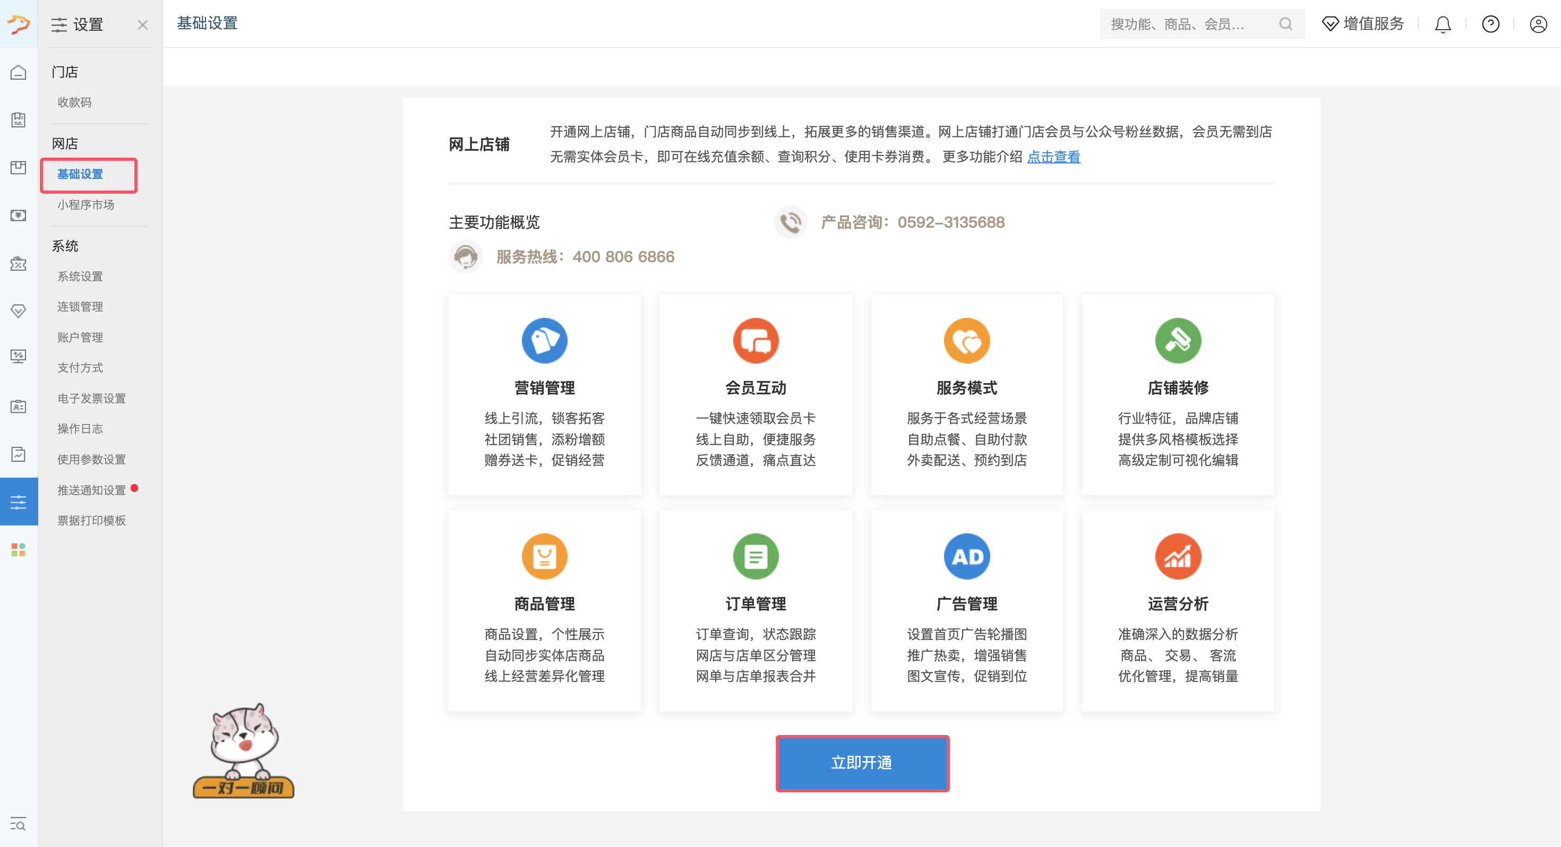Screen dimensions: 1561x847
Task: Click the 门店 section header in the sidebar
Action: 65,72
